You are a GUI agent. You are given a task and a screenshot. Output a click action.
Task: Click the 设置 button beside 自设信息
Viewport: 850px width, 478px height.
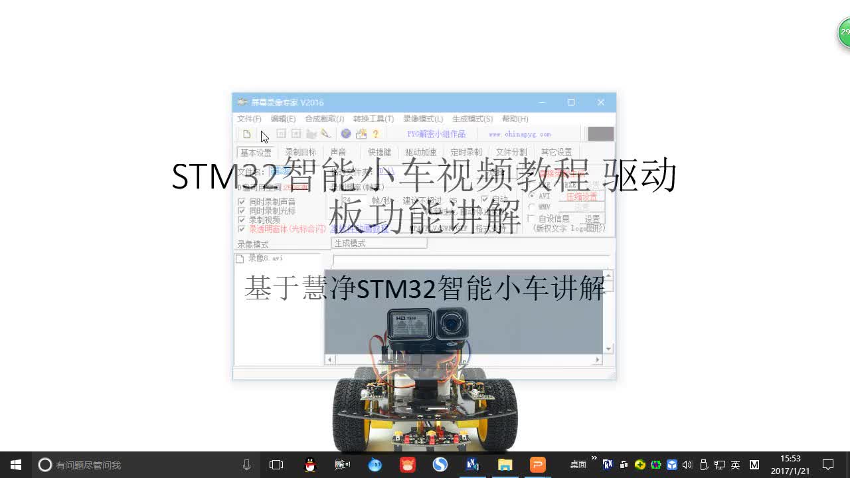(592, 218)
